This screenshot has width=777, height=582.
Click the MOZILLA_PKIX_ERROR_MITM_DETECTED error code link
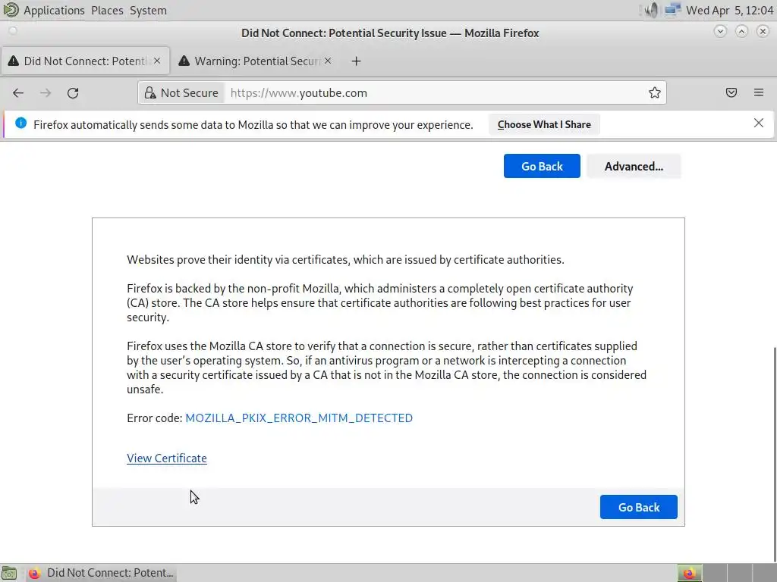(299, 418)
